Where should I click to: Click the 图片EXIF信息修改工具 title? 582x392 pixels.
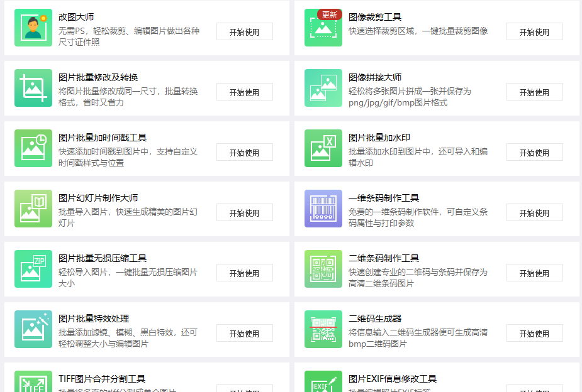point(393,379)
